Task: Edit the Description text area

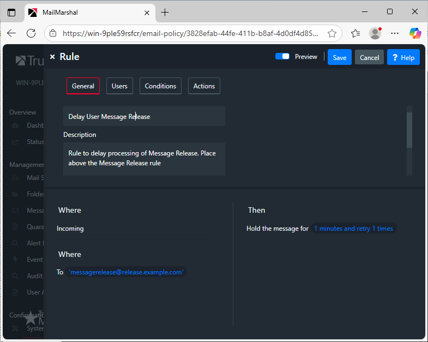Action: click(144, 158)
